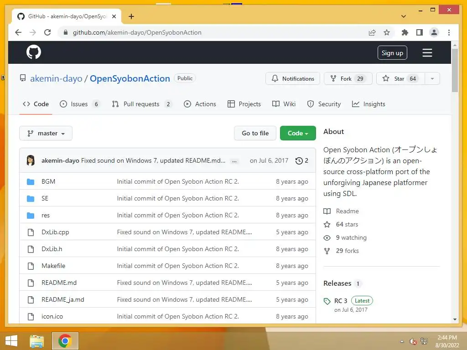Screen dimensions: 467x350
Task: Close the GitHub browser tab
Action: [114, 16]
